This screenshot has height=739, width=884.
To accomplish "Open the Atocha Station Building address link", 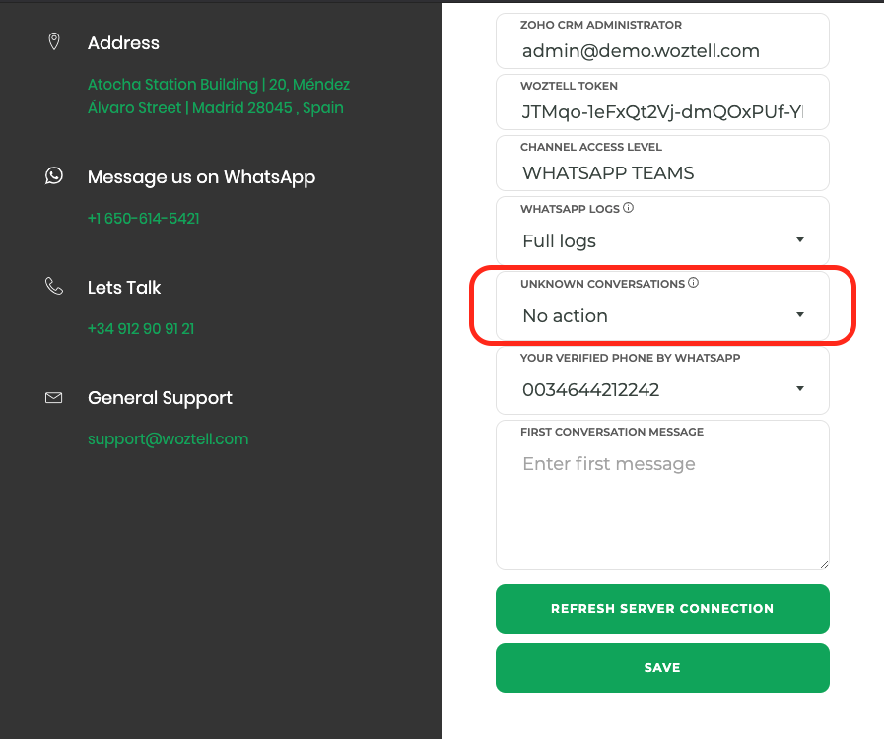I will pos(219,96).
